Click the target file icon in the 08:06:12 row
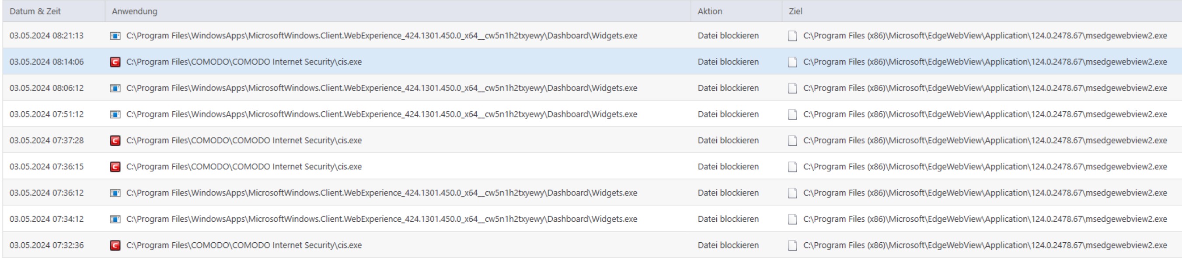The width and height of the screenshot is (1182, 258). click(x=792, y=89)
